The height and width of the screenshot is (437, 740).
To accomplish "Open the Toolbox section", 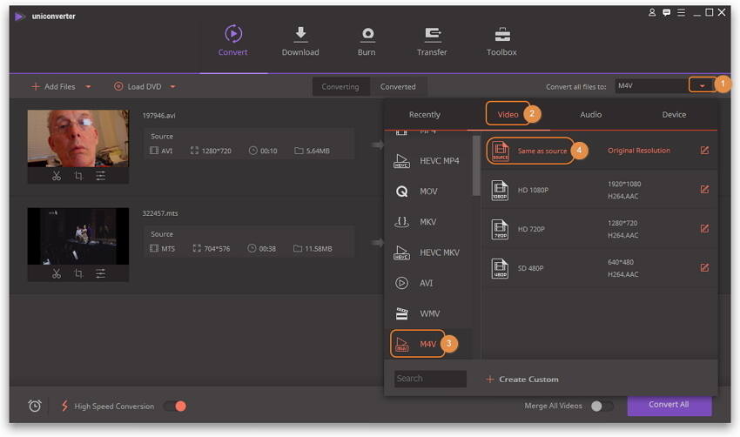I will 501,41.
